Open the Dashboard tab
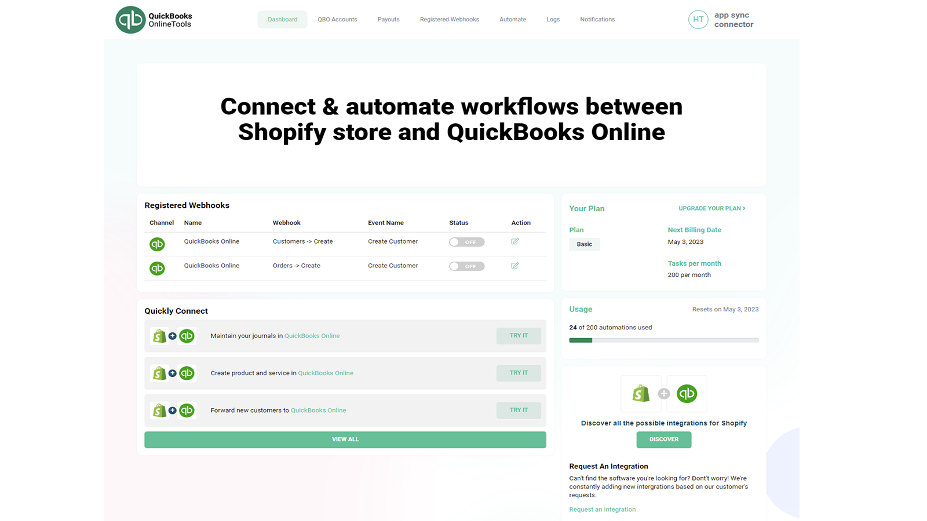Image resolution: width=927 pixels, height=521 pixels. click(283, 20)
